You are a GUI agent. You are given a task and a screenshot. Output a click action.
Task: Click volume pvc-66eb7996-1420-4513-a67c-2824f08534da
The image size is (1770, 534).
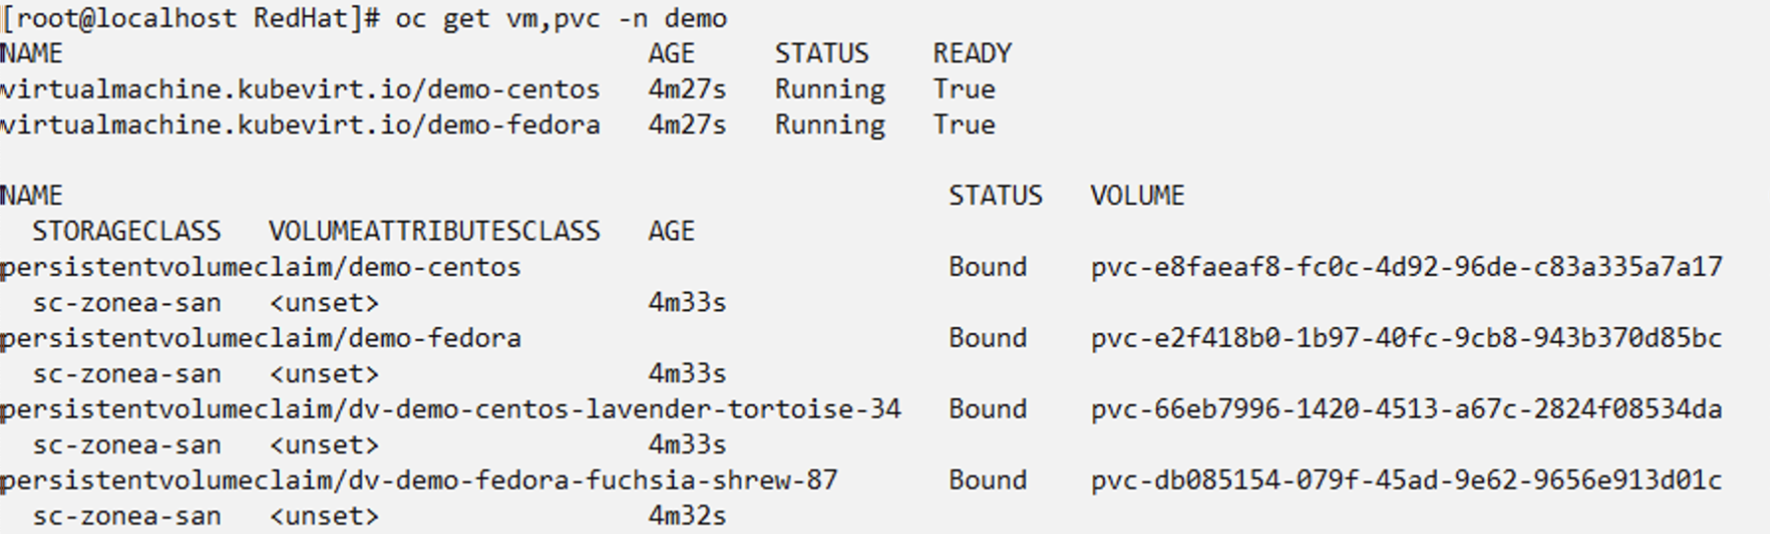(x=1406, y=409)
